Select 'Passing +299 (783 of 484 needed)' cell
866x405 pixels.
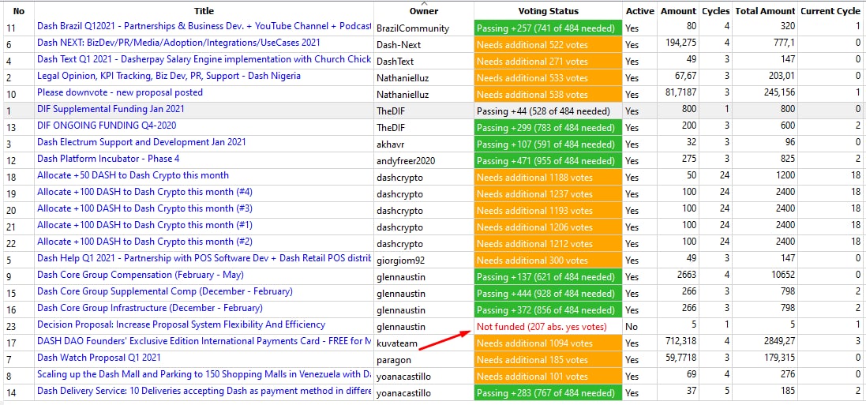(x=548, y=128)
